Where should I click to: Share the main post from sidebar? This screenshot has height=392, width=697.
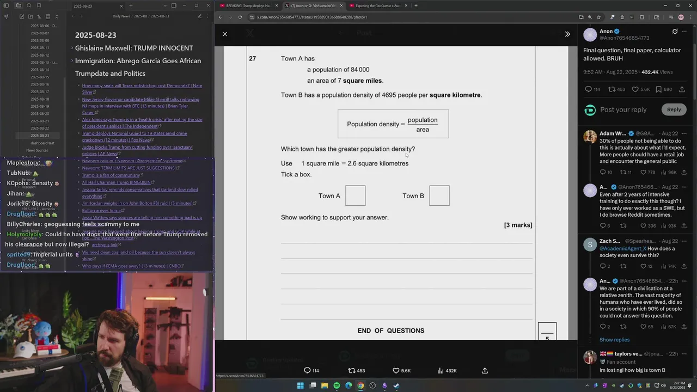[682, 89]
